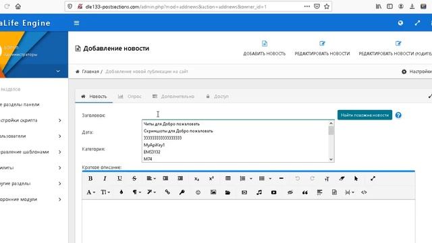The width and height of the screenshot is (432, 243).
Task: Toggle sidebar with hamburger menu
Action: (x=76, y=23)
